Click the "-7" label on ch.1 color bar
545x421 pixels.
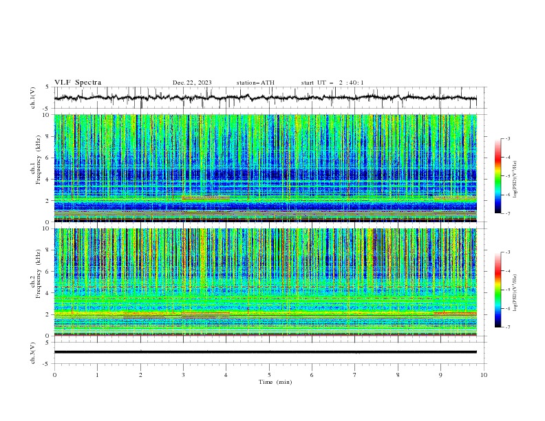click(x=508, y=213)
